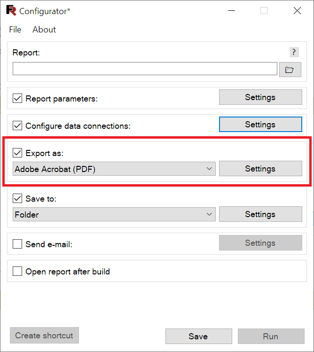Click Settings next to Configure data connections

click(260, 125)
